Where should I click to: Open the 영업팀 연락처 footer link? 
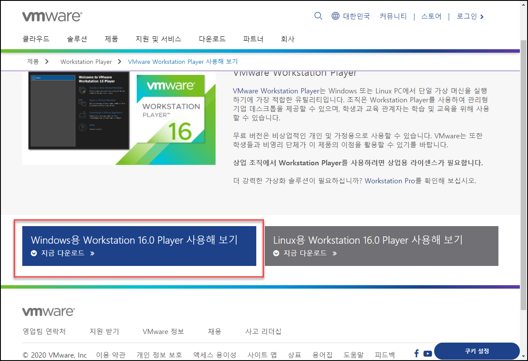(44, 331)
